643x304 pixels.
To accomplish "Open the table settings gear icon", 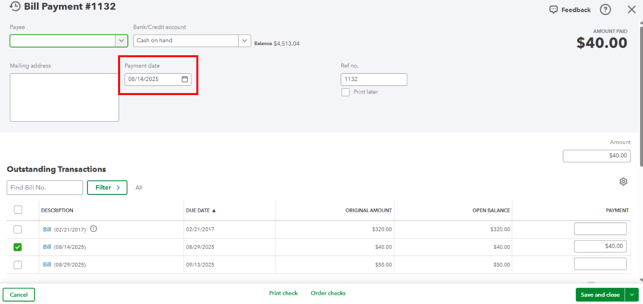I will pyautogui.click(x=624, y=181).
